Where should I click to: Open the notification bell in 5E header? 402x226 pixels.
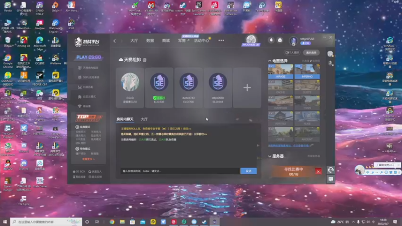coord(271,40)
